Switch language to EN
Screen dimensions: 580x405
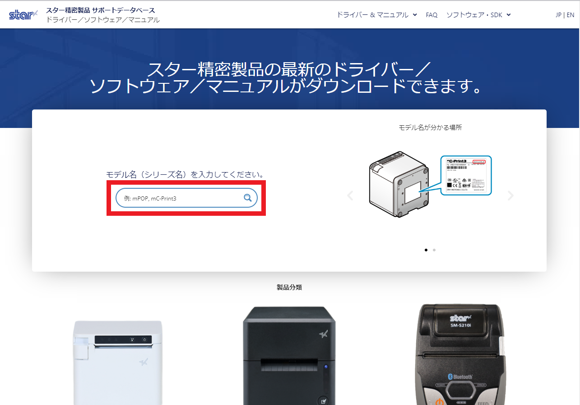point(571,15)
